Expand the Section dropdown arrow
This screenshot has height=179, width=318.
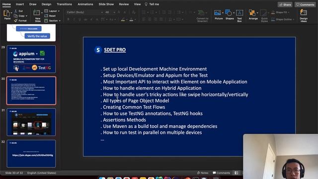point(60,21)
